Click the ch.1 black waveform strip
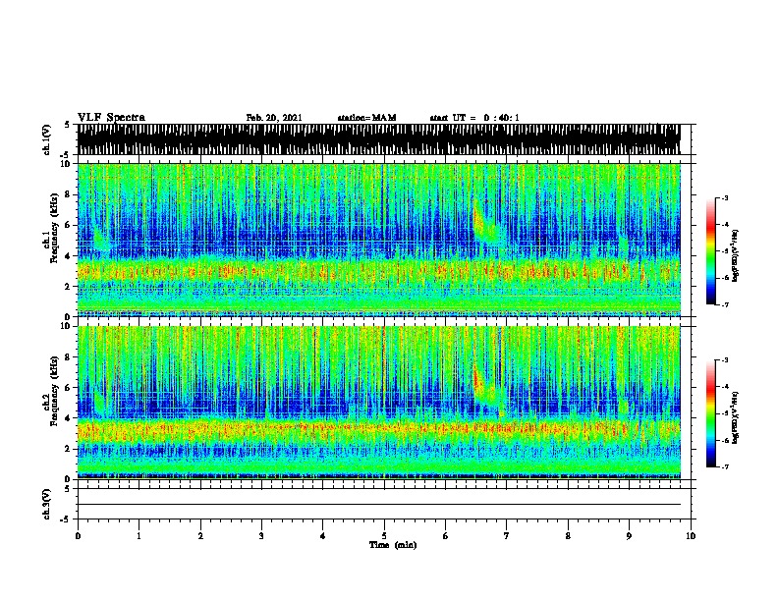This screenshot has height=601, width=778. pos(378,139)
